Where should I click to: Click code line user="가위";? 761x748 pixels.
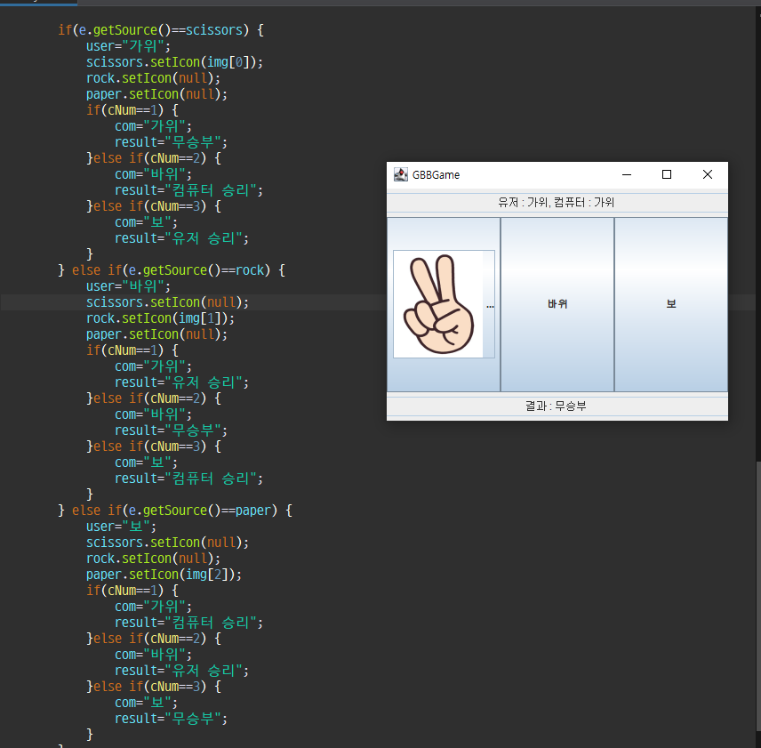point(128,46)
